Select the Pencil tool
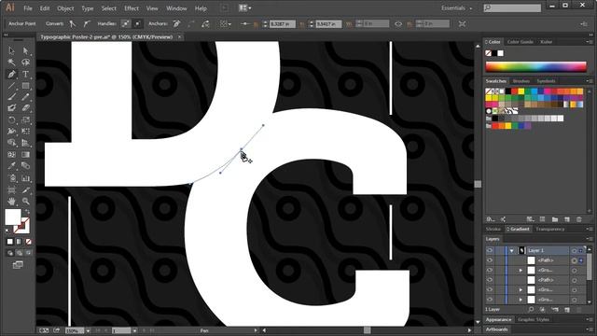 coord(25,97)
